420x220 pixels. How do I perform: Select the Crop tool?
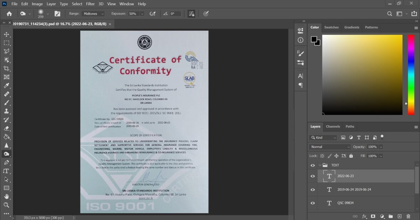(6, 69)
